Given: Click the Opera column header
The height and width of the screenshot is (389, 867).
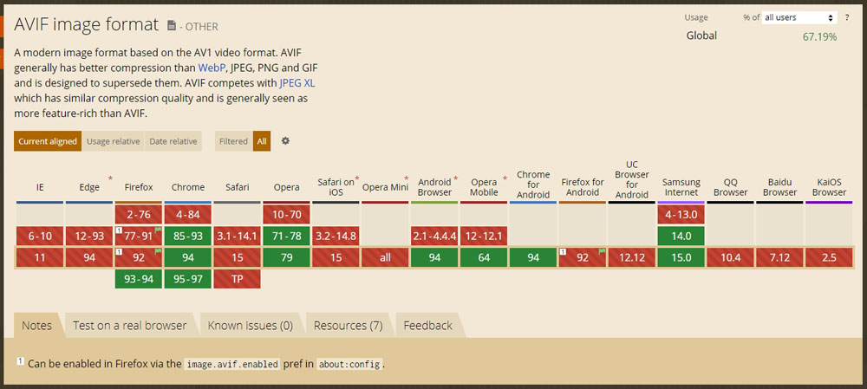Looking at the screenshot, I should click(286, 187).
